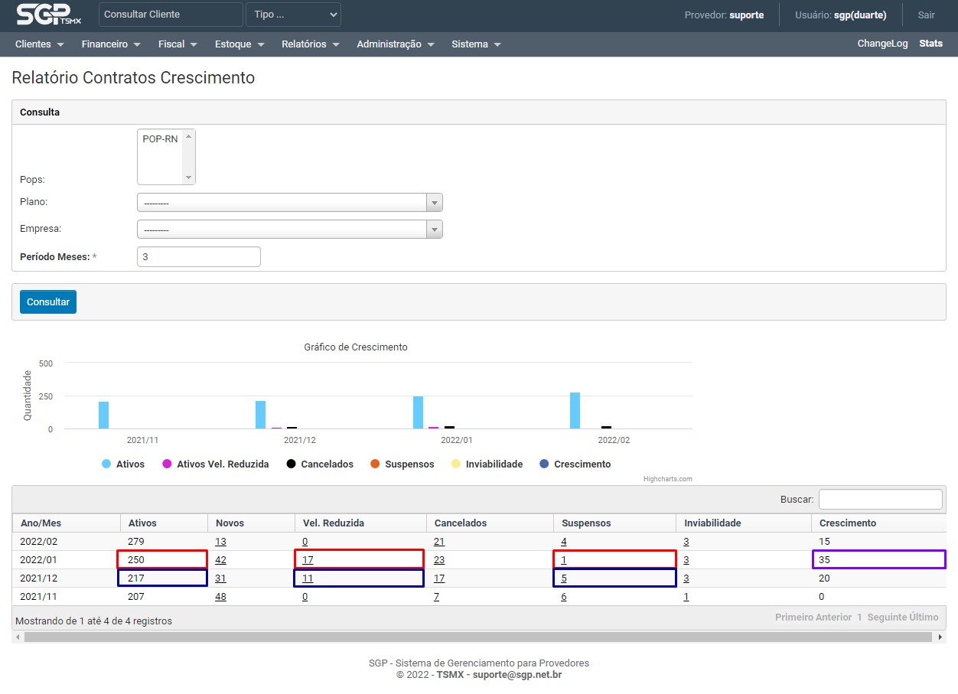Open the Tipo dropdown in header
958x694 pixels.
tap(293, 15)
